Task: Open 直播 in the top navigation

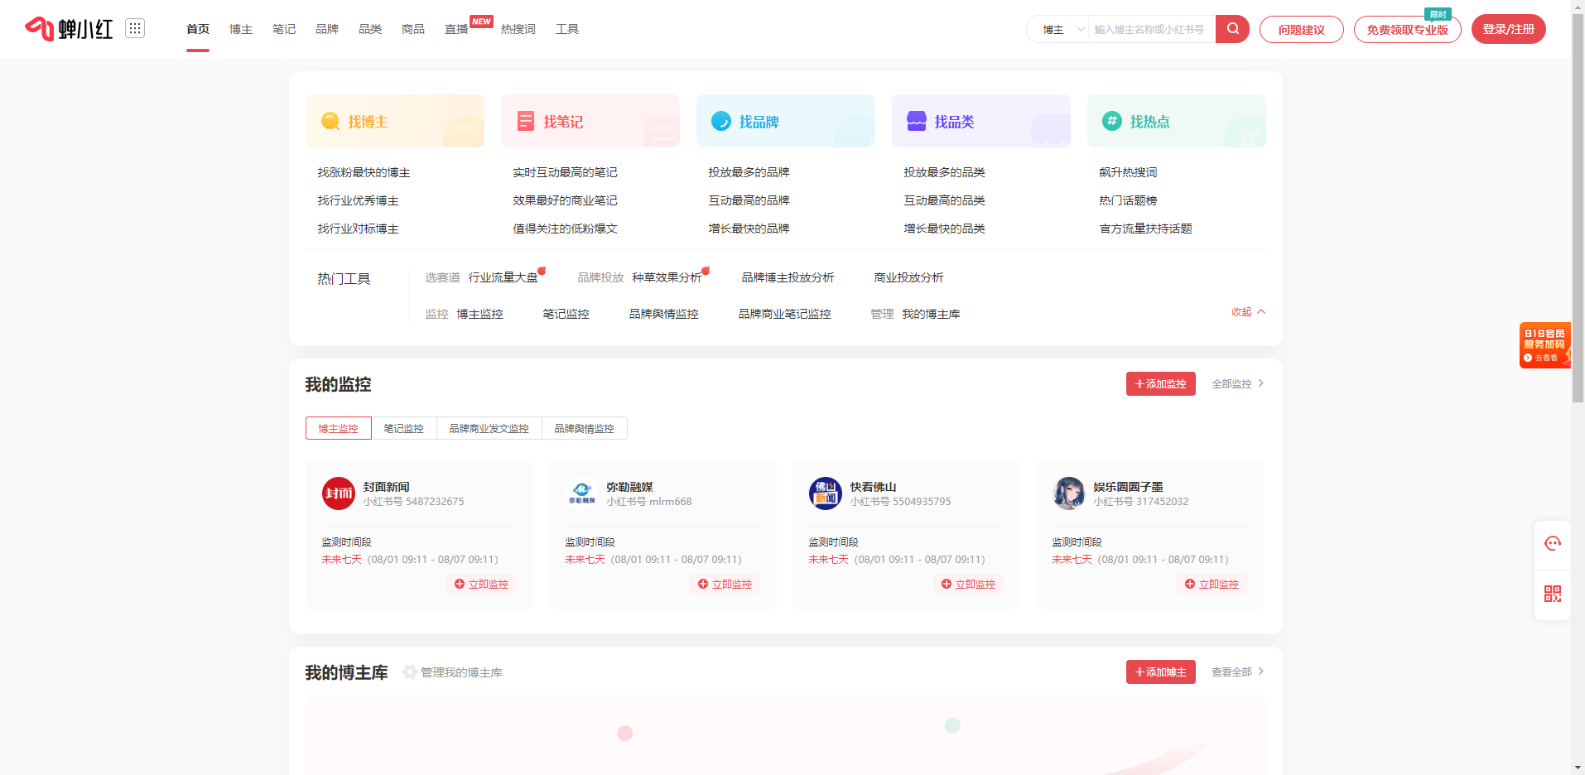Action: pyautogui.click(x=455, y=28)
